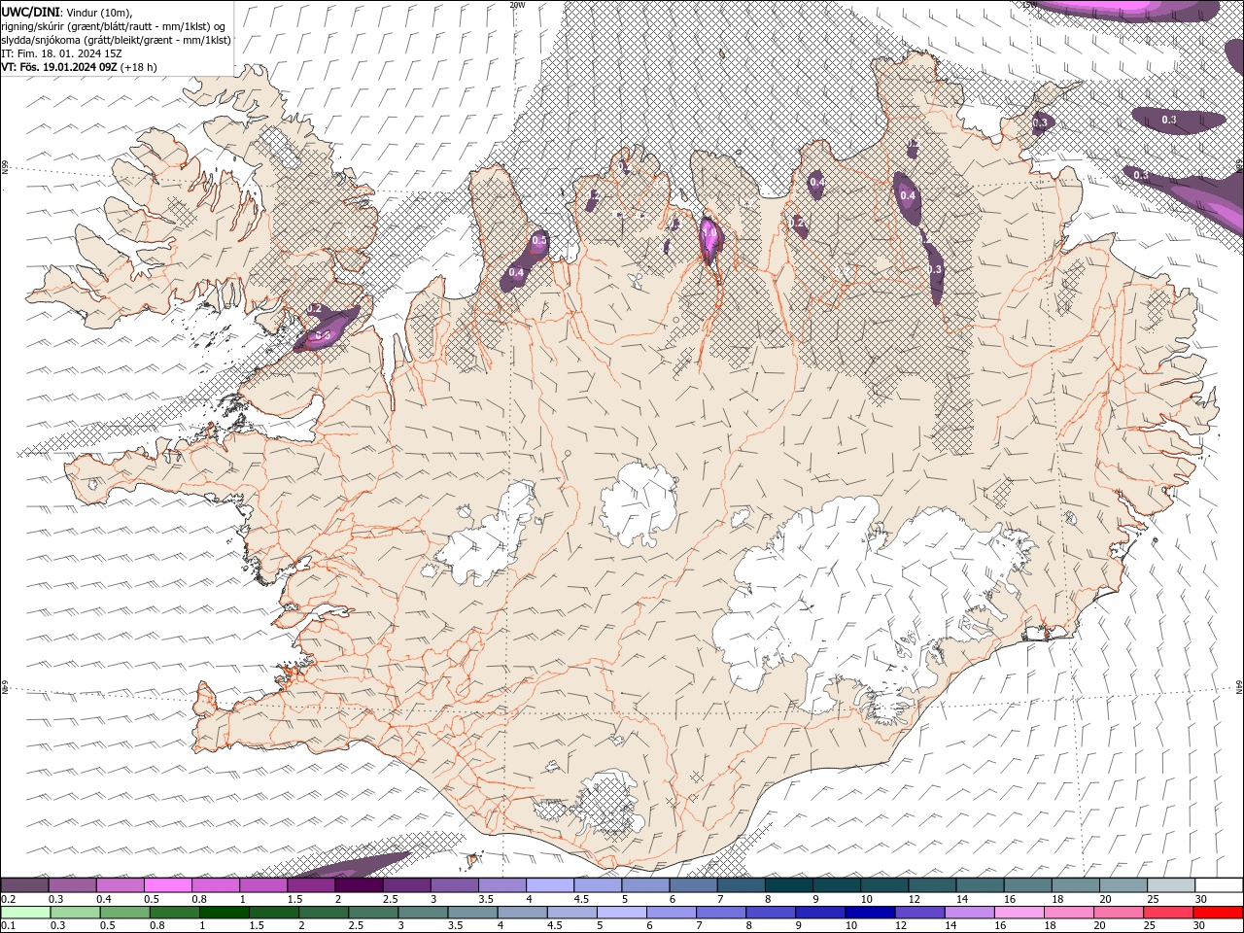This screenshot has height=933, width=1244.
Task: Pick the orchid 14 swatch in green scale
Action: point(970,913)
